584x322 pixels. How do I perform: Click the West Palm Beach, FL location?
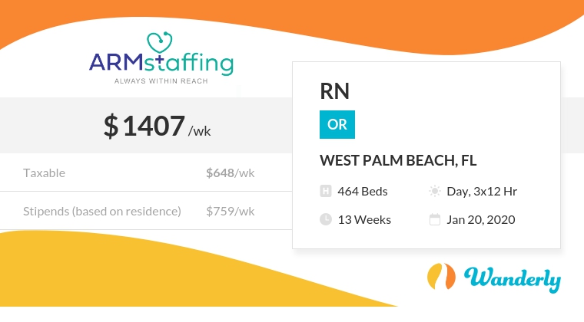point(398,160)
